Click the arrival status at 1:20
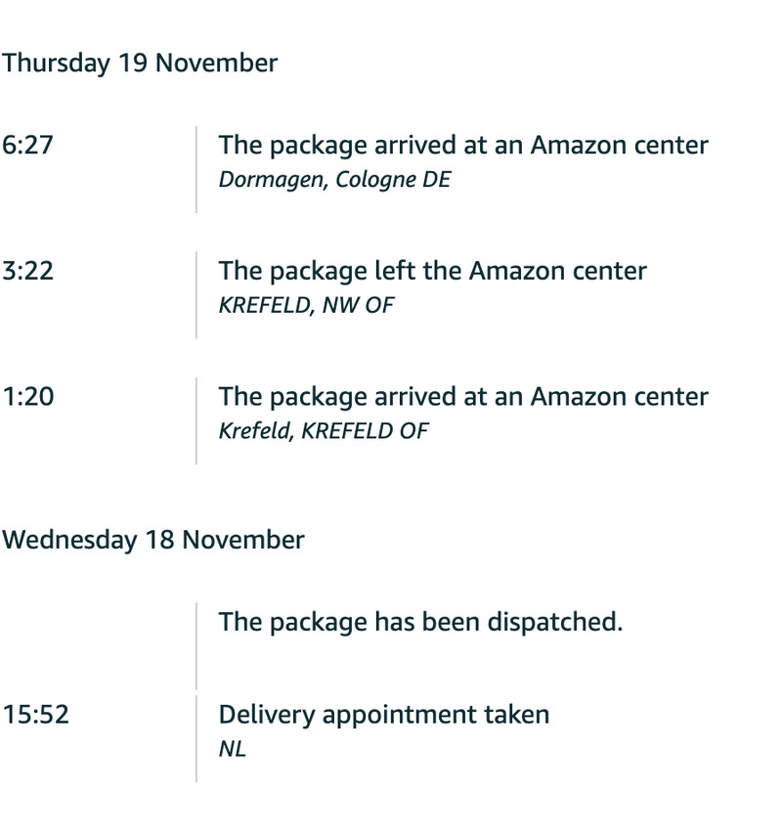Image resolution: width=782 pixels, height=835 pixels. [463, 397]
